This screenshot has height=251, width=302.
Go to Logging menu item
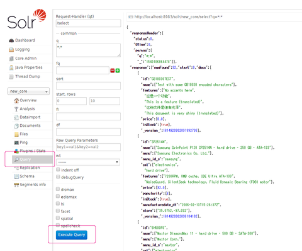pyautogui.click(x=22, y=49)
